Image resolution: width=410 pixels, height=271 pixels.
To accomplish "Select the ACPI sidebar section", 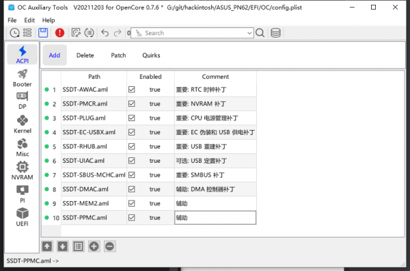I will [x=23, y=55].
